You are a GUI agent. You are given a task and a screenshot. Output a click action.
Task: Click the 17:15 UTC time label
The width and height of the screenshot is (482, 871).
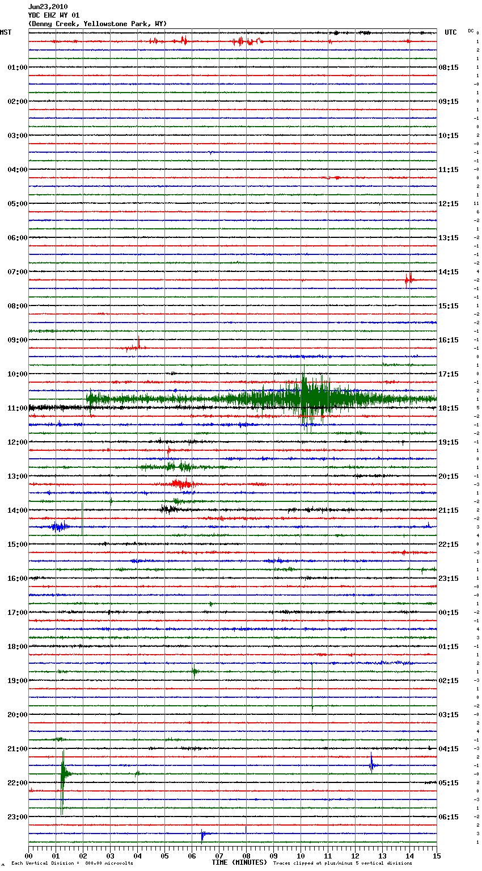449,374
